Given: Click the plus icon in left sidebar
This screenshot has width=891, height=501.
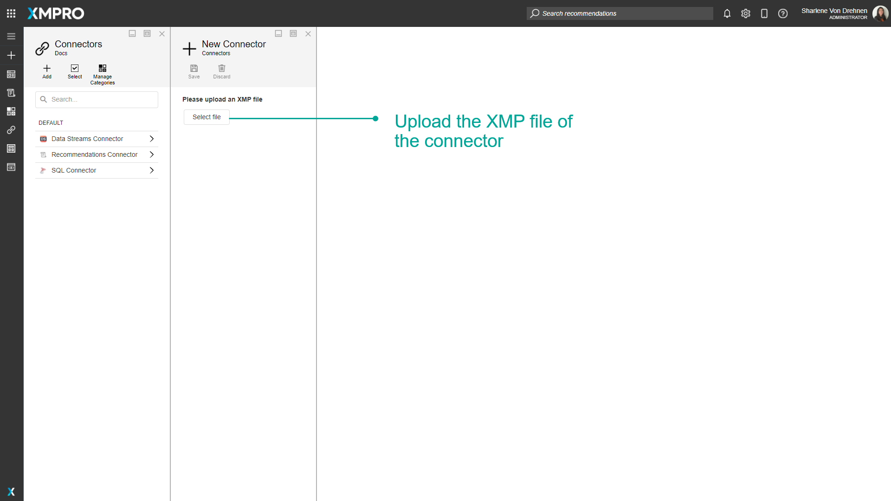Looking at the screenshot, I should [11, 55].
